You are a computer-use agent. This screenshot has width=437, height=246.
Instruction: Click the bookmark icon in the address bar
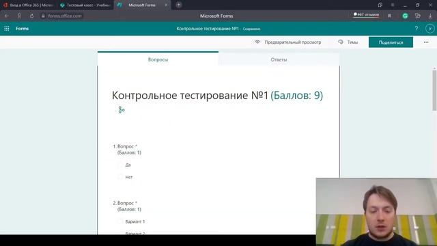389,16
